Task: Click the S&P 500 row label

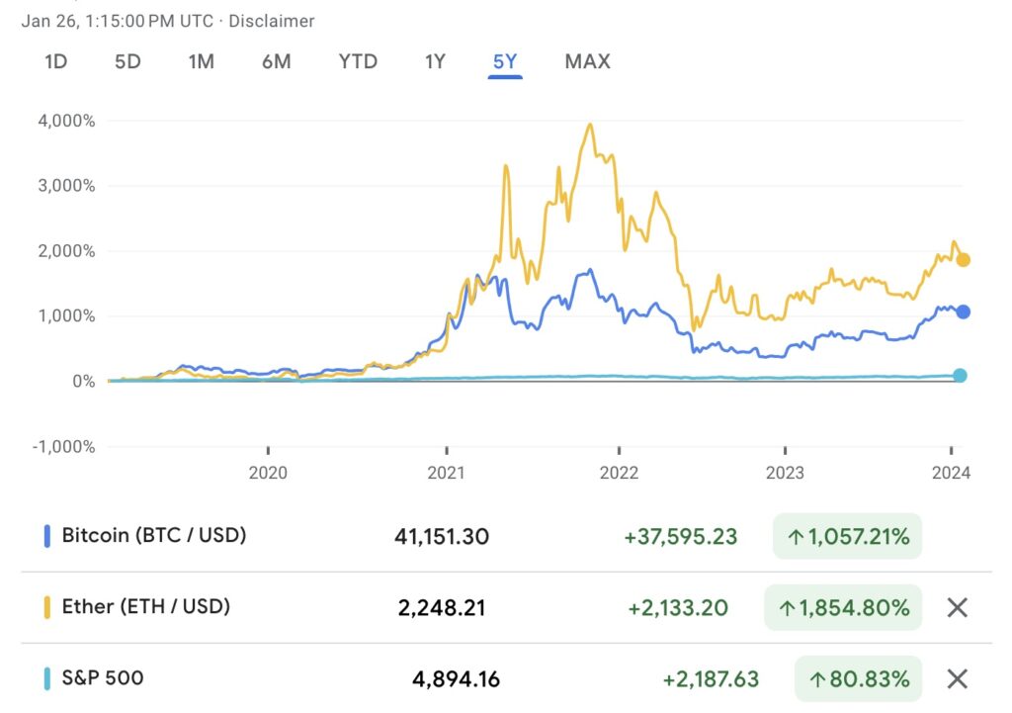Action: point(102,677)
